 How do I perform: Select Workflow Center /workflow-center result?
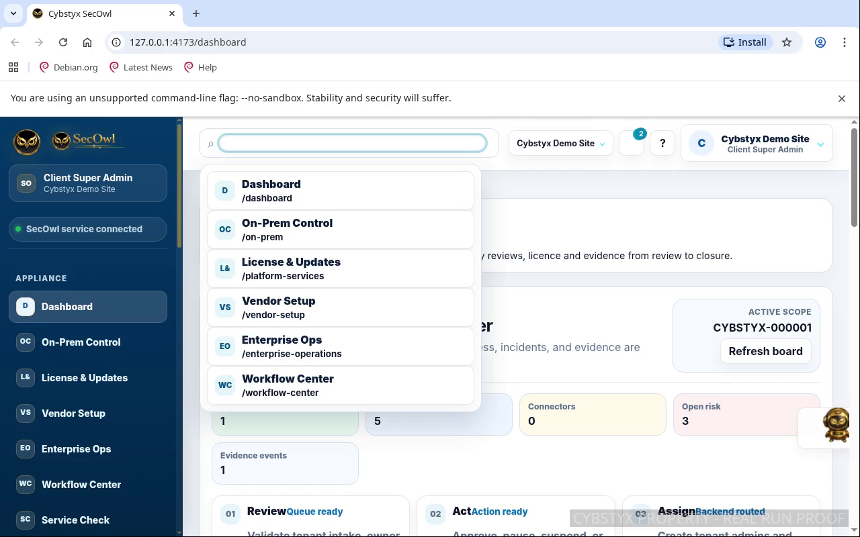[x=341, y=385]
